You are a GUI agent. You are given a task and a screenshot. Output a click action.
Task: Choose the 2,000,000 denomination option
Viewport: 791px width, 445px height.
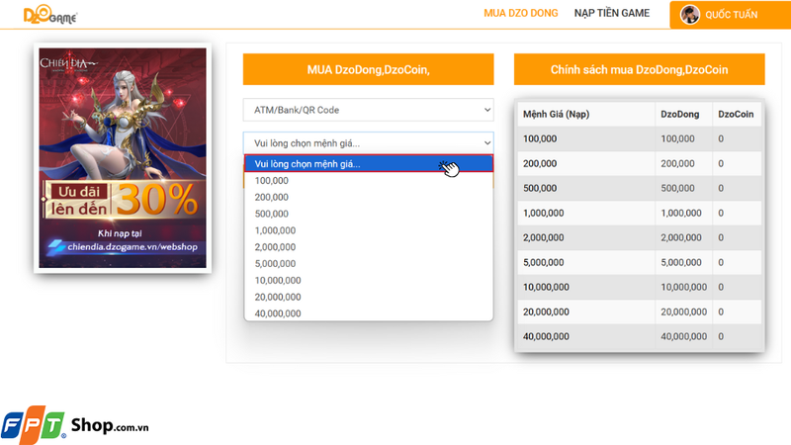(368, 247)
